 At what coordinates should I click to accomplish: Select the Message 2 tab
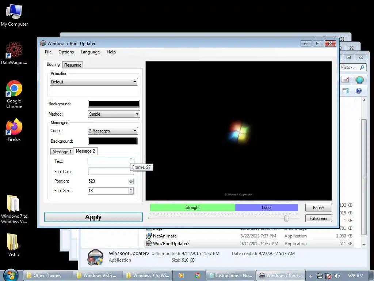85,151
